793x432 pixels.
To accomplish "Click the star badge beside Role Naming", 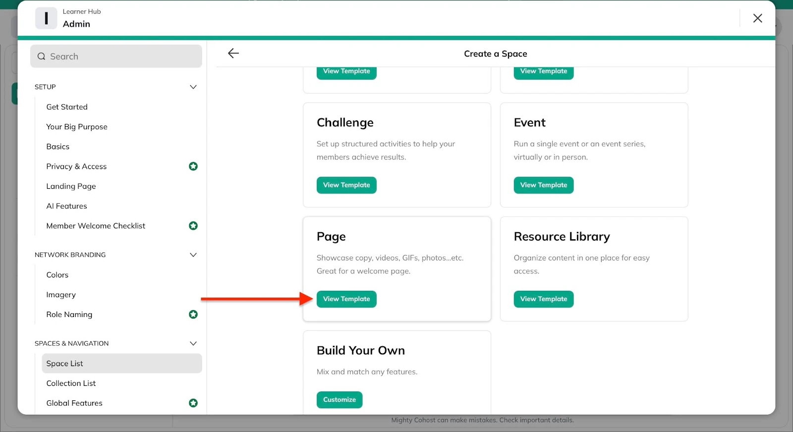I will coord(193,315).
